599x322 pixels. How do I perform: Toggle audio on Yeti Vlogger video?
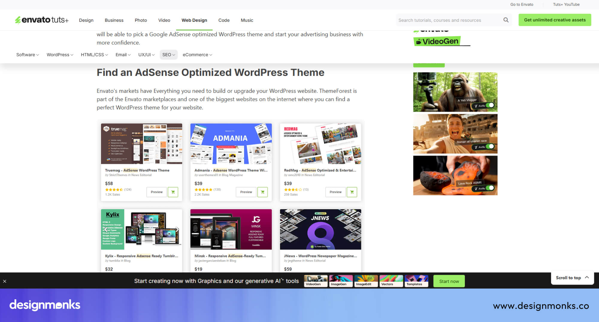pyautogui.click(x=490, y=105)
